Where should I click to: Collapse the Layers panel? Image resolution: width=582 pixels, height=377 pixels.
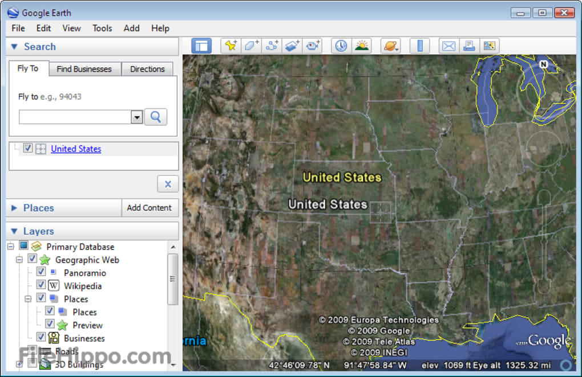14,231
